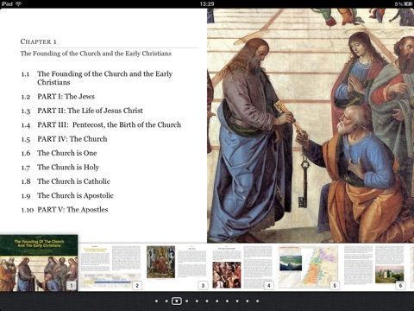Tap the Wi-Fi status icon
Image resolution: width=414 pixels, height=311 pixels.
point(19,3)
